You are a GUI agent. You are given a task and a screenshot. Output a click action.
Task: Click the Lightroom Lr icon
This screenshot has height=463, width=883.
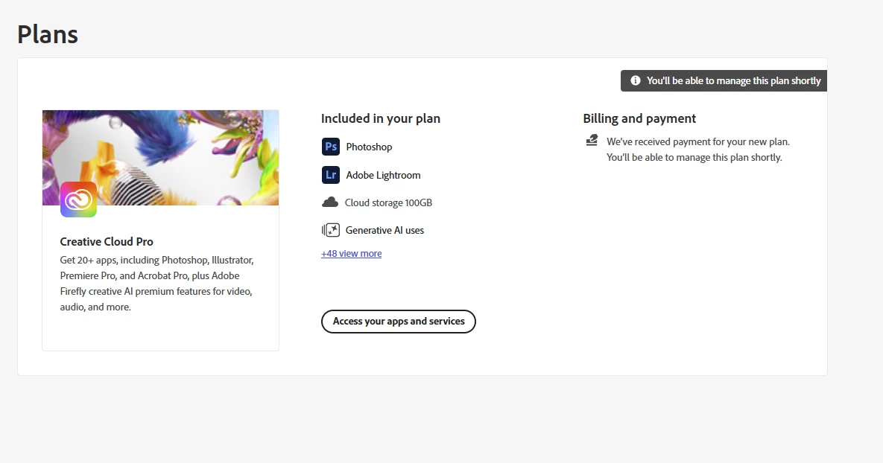click(x=331, y=175)
